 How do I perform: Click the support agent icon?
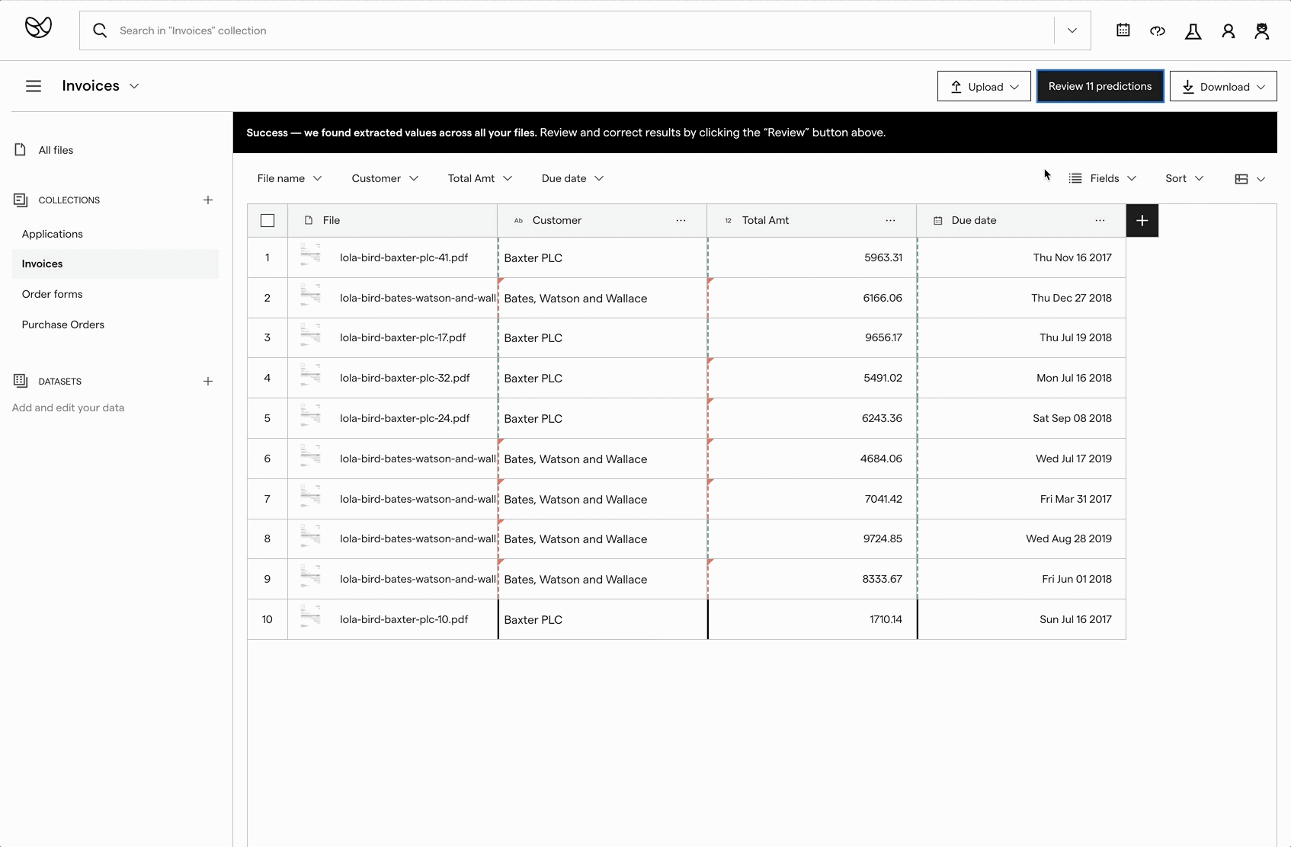pos(1262,31)
